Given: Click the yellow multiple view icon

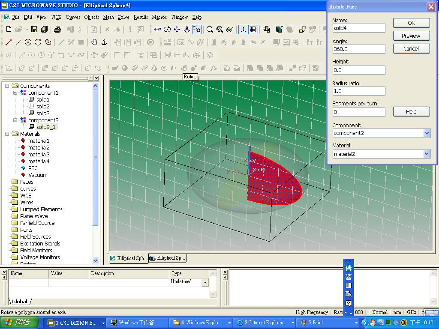Looking at the screenshot, I should pos(302,29).
